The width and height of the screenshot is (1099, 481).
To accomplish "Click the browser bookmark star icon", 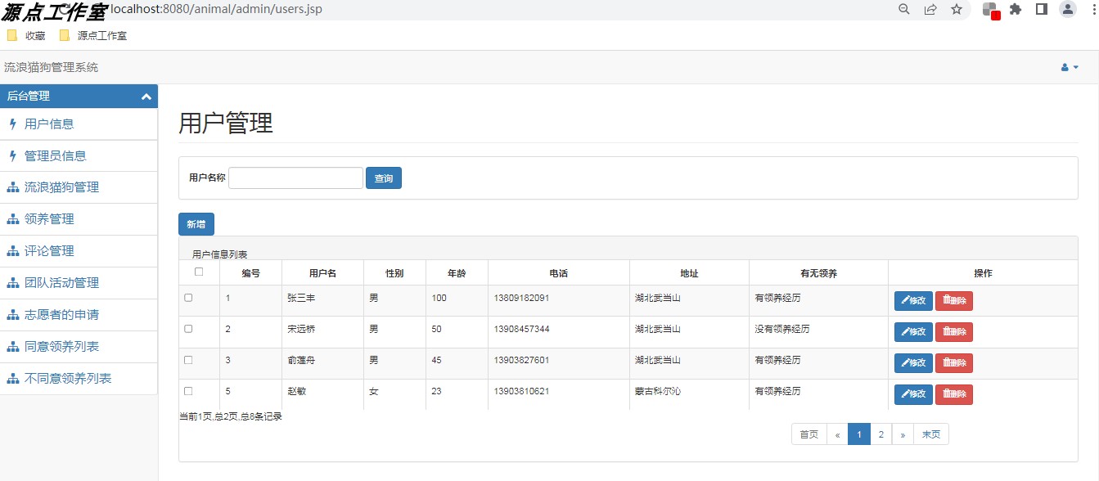I will (957, 10).
